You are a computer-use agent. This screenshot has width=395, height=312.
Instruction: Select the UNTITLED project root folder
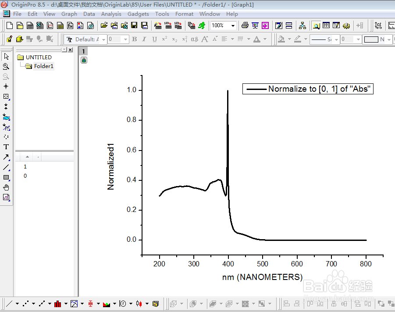(39, 57)
